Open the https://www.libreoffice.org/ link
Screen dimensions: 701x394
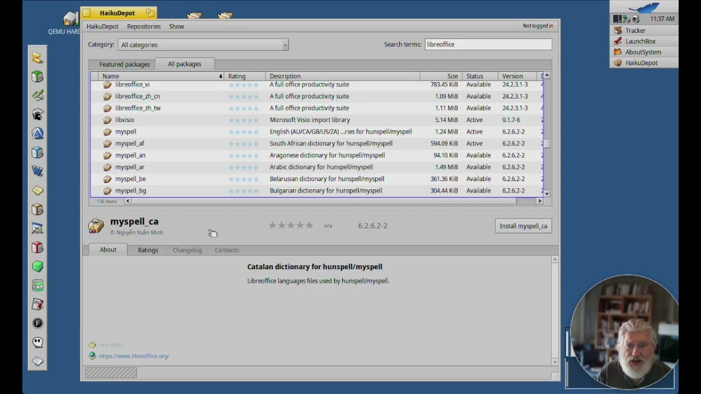(134, 356)
